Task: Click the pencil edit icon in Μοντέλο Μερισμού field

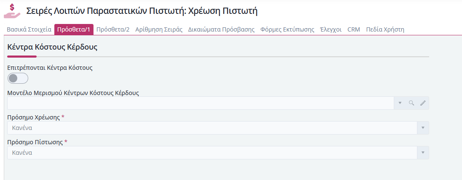Action: click(423, 103)
